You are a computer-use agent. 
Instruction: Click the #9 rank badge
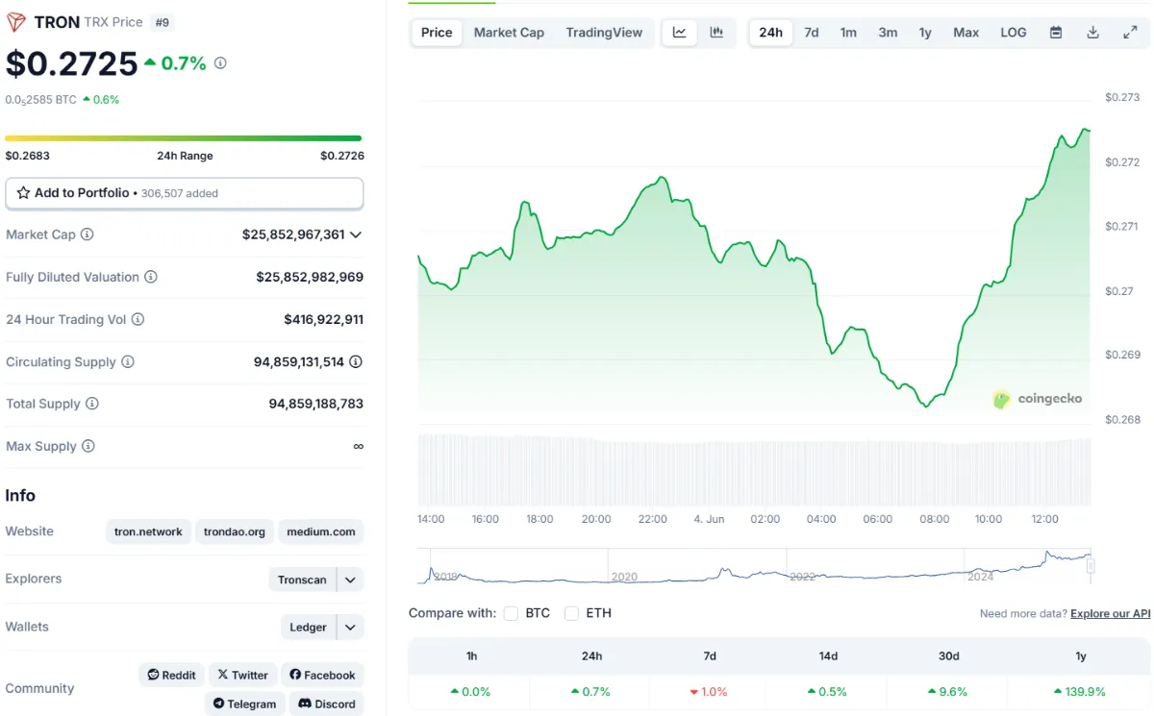[163, 22]
